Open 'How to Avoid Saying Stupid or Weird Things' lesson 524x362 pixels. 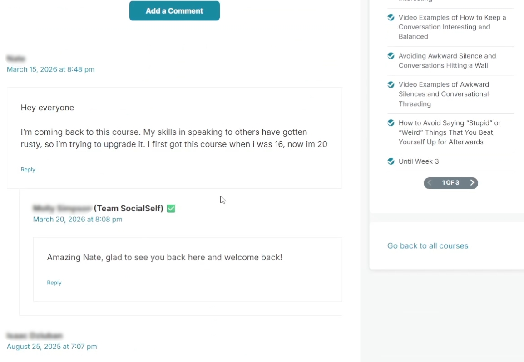[450, 132]
